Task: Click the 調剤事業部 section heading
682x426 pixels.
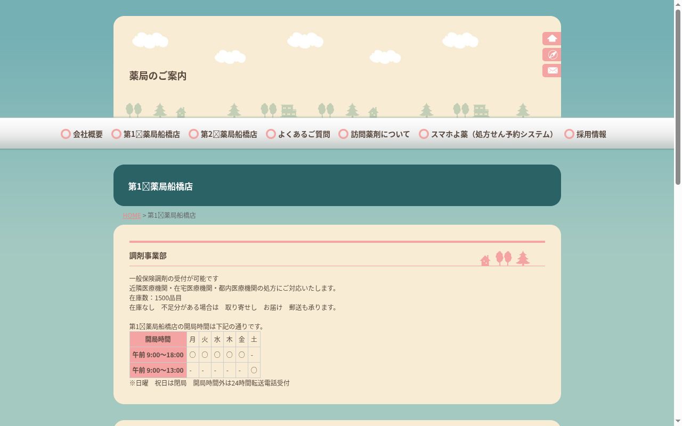Action: tap(148, 256)
